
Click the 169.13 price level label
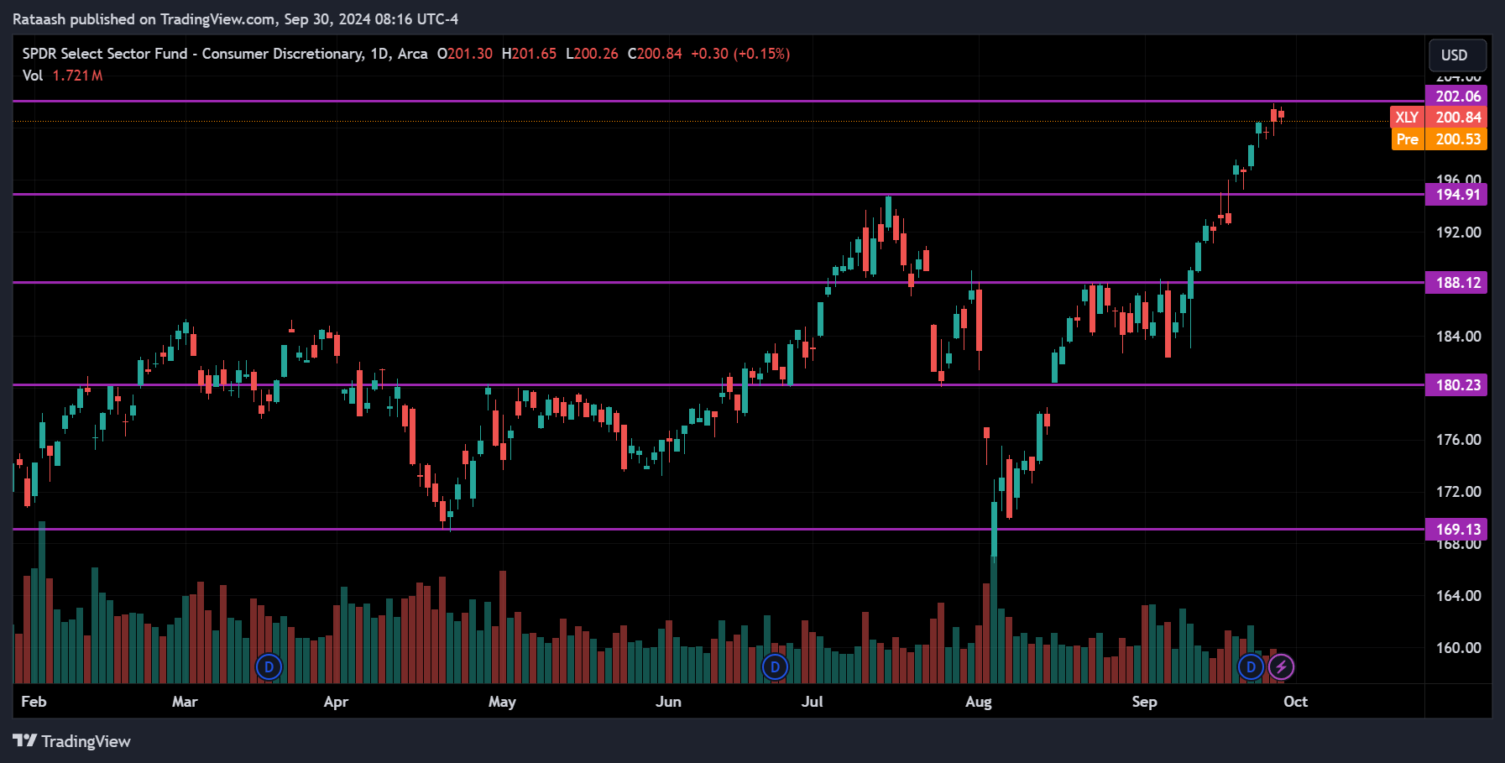tap(1456, 530)
